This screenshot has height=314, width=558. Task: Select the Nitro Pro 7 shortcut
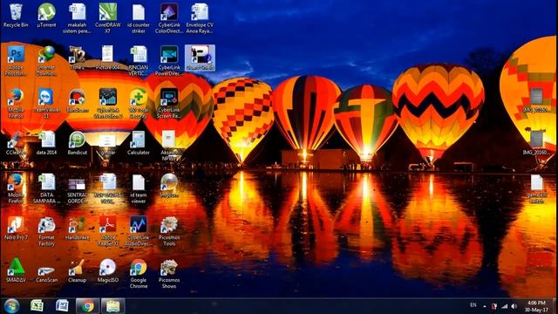pos(16,228)
